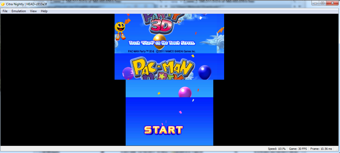Click the PAC-MAN logo on top screen
Image resolution: width=340 pixels, height=153 pixels.
(x=163, y=68)
